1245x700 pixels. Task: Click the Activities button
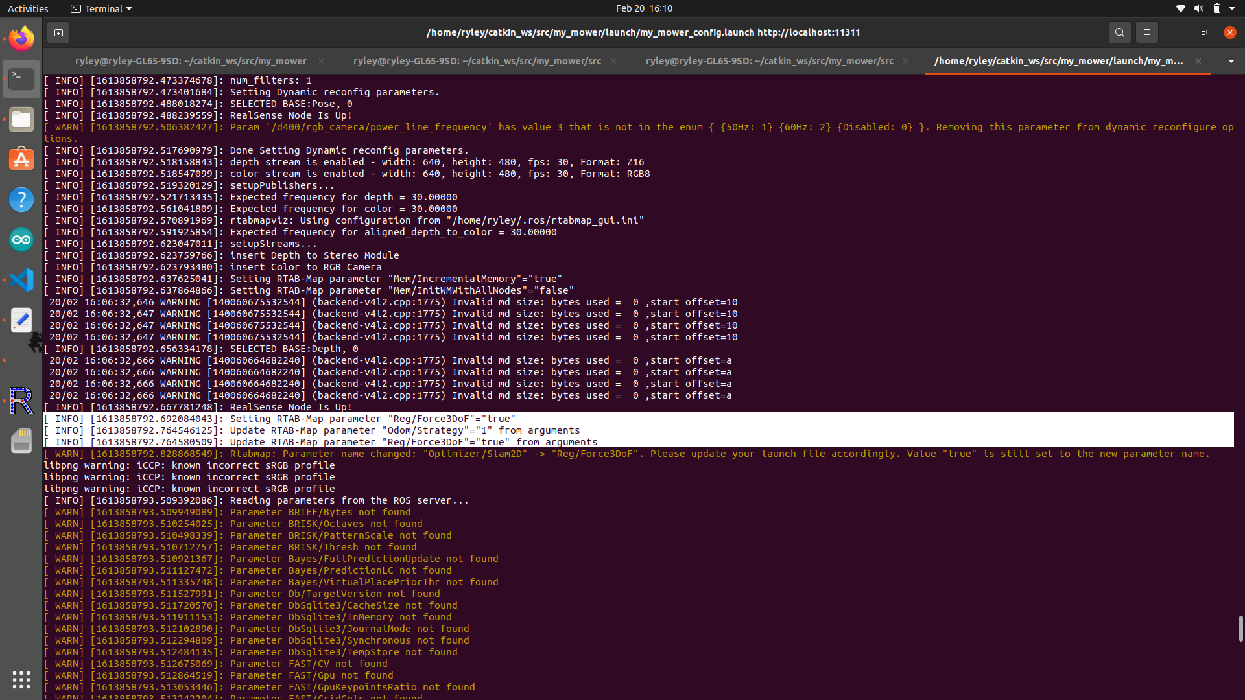click(28, 9)
